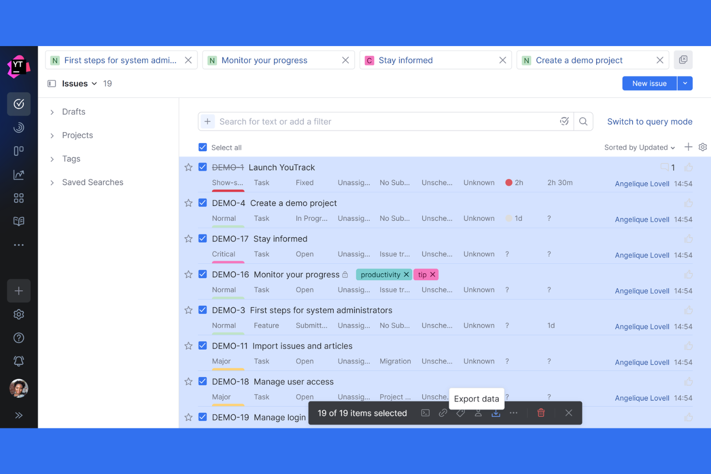
Task: Star the DEMO-16 Monitor your progress issue
Action: point(188,274)
